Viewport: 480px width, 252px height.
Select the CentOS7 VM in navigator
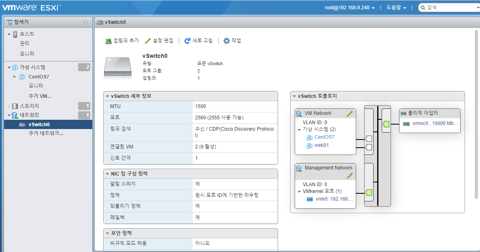[x=39, y=77]
